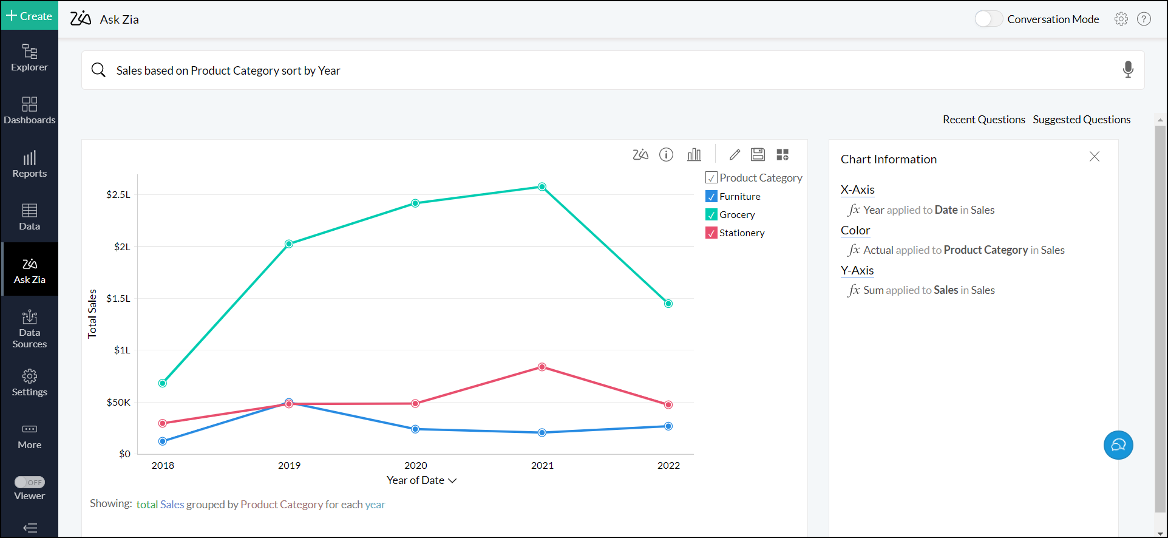
Task: Open the Create menu
Action: (x=29, y=16)
